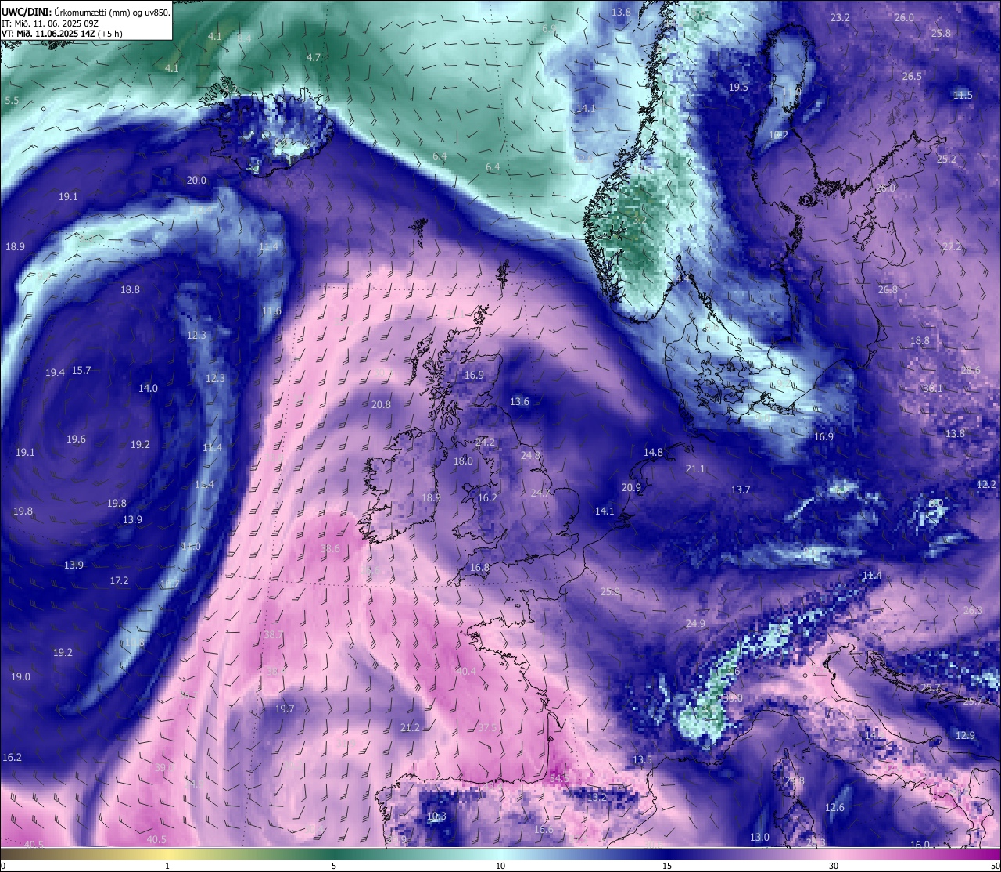Select the 12.6 value over the Tyrrhenian Sea
The image size is (1001, 872).
point(834,807)
